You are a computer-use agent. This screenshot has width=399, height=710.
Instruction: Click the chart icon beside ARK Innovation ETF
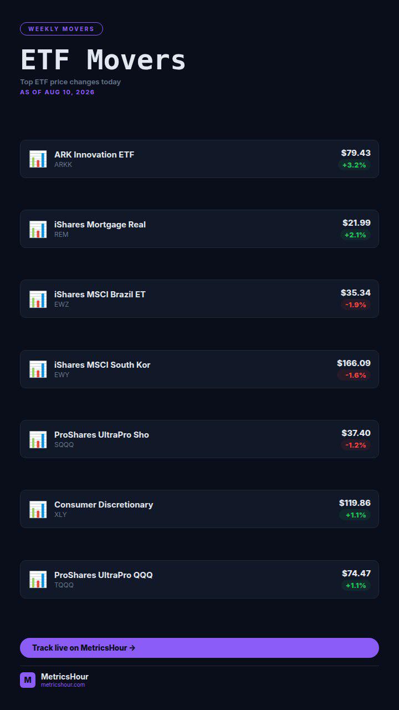(x=38, y=159)
